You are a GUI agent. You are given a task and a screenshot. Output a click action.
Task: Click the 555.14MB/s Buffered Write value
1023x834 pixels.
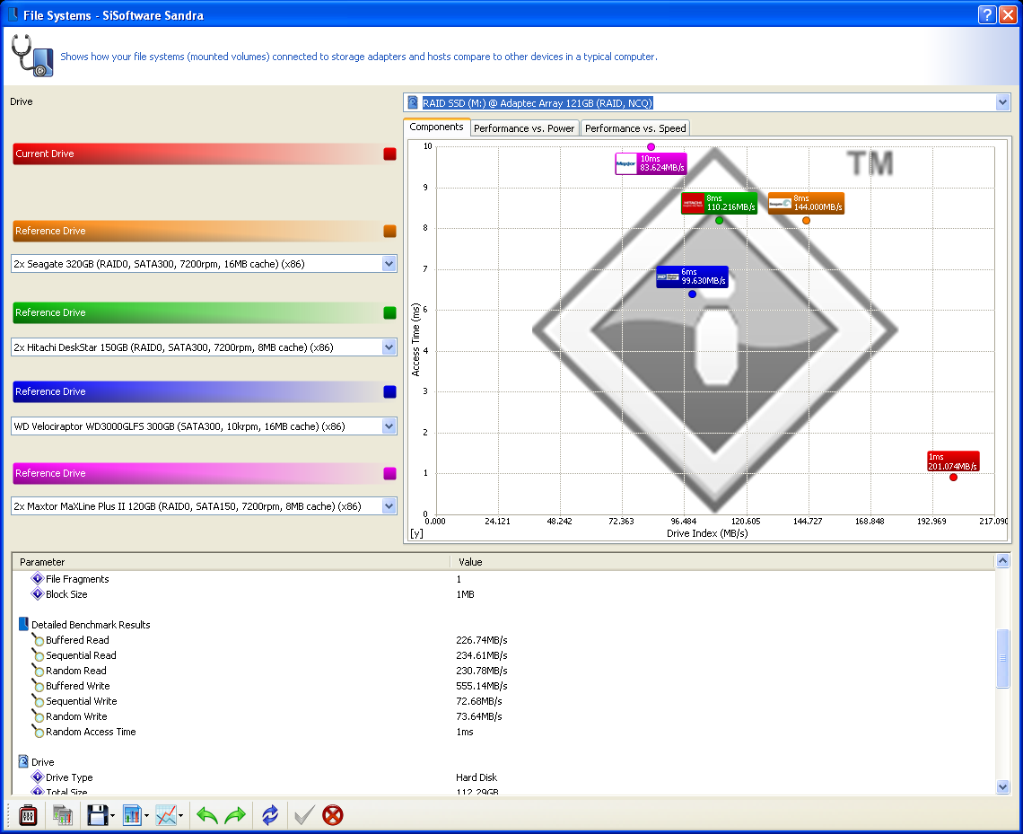pos(482,686)
